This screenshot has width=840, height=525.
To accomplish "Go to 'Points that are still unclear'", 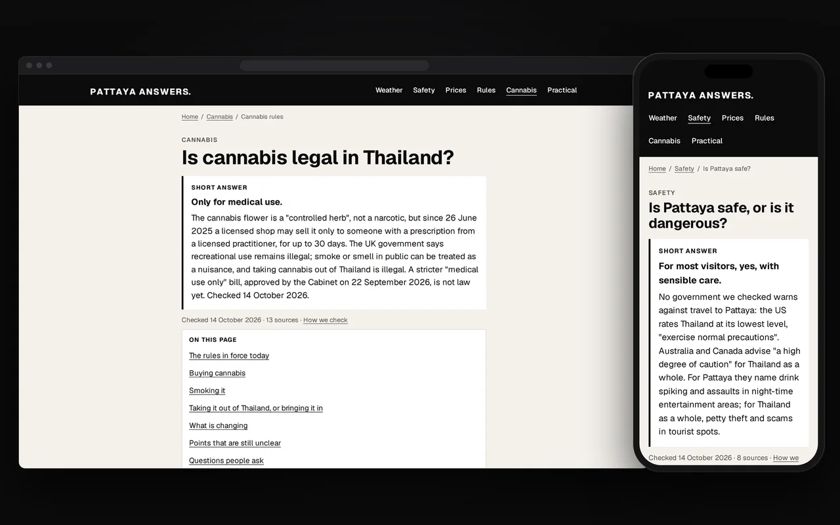I will 235,443.
